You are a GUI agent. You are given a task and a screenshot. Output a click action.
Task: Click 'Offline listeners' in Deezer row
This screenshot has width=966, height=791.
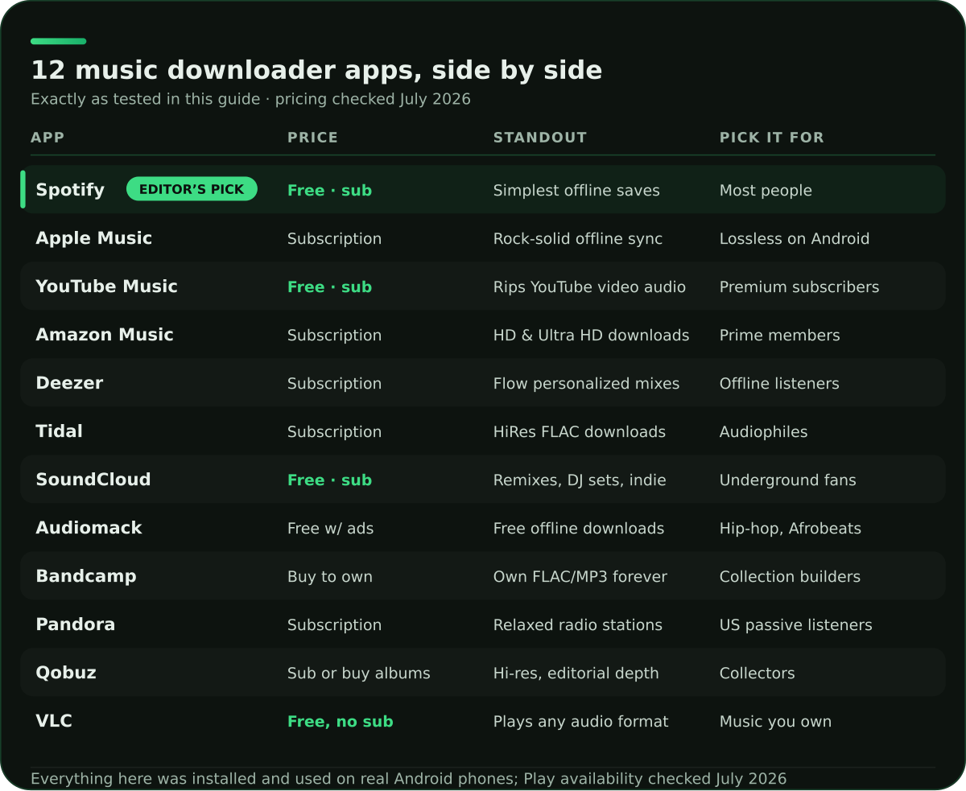tap(779, 384)
